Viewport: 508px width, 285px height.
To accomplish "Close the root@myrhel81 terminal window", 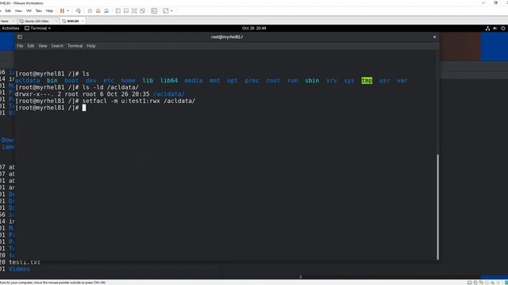I will pos(434,37).
